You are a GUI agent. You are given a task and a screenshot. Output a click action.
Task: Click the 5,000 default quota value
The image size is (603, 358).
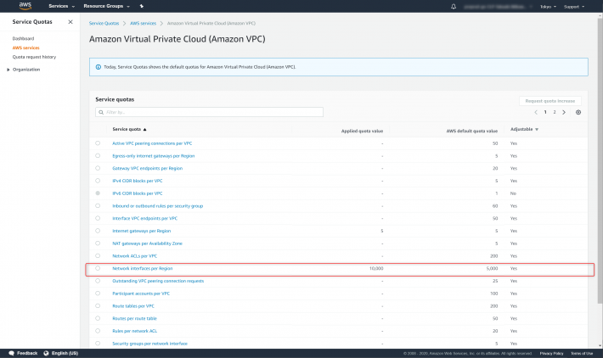(492, 268)
